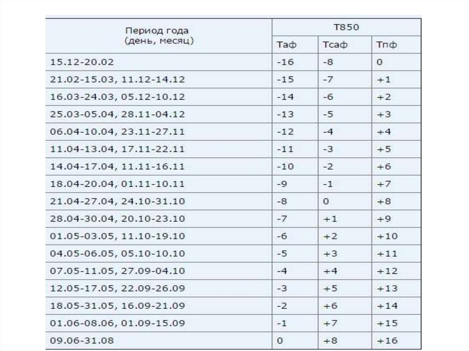
Task: Select the period cell starting with 16.03-24.03
Action: click(117, 97)
